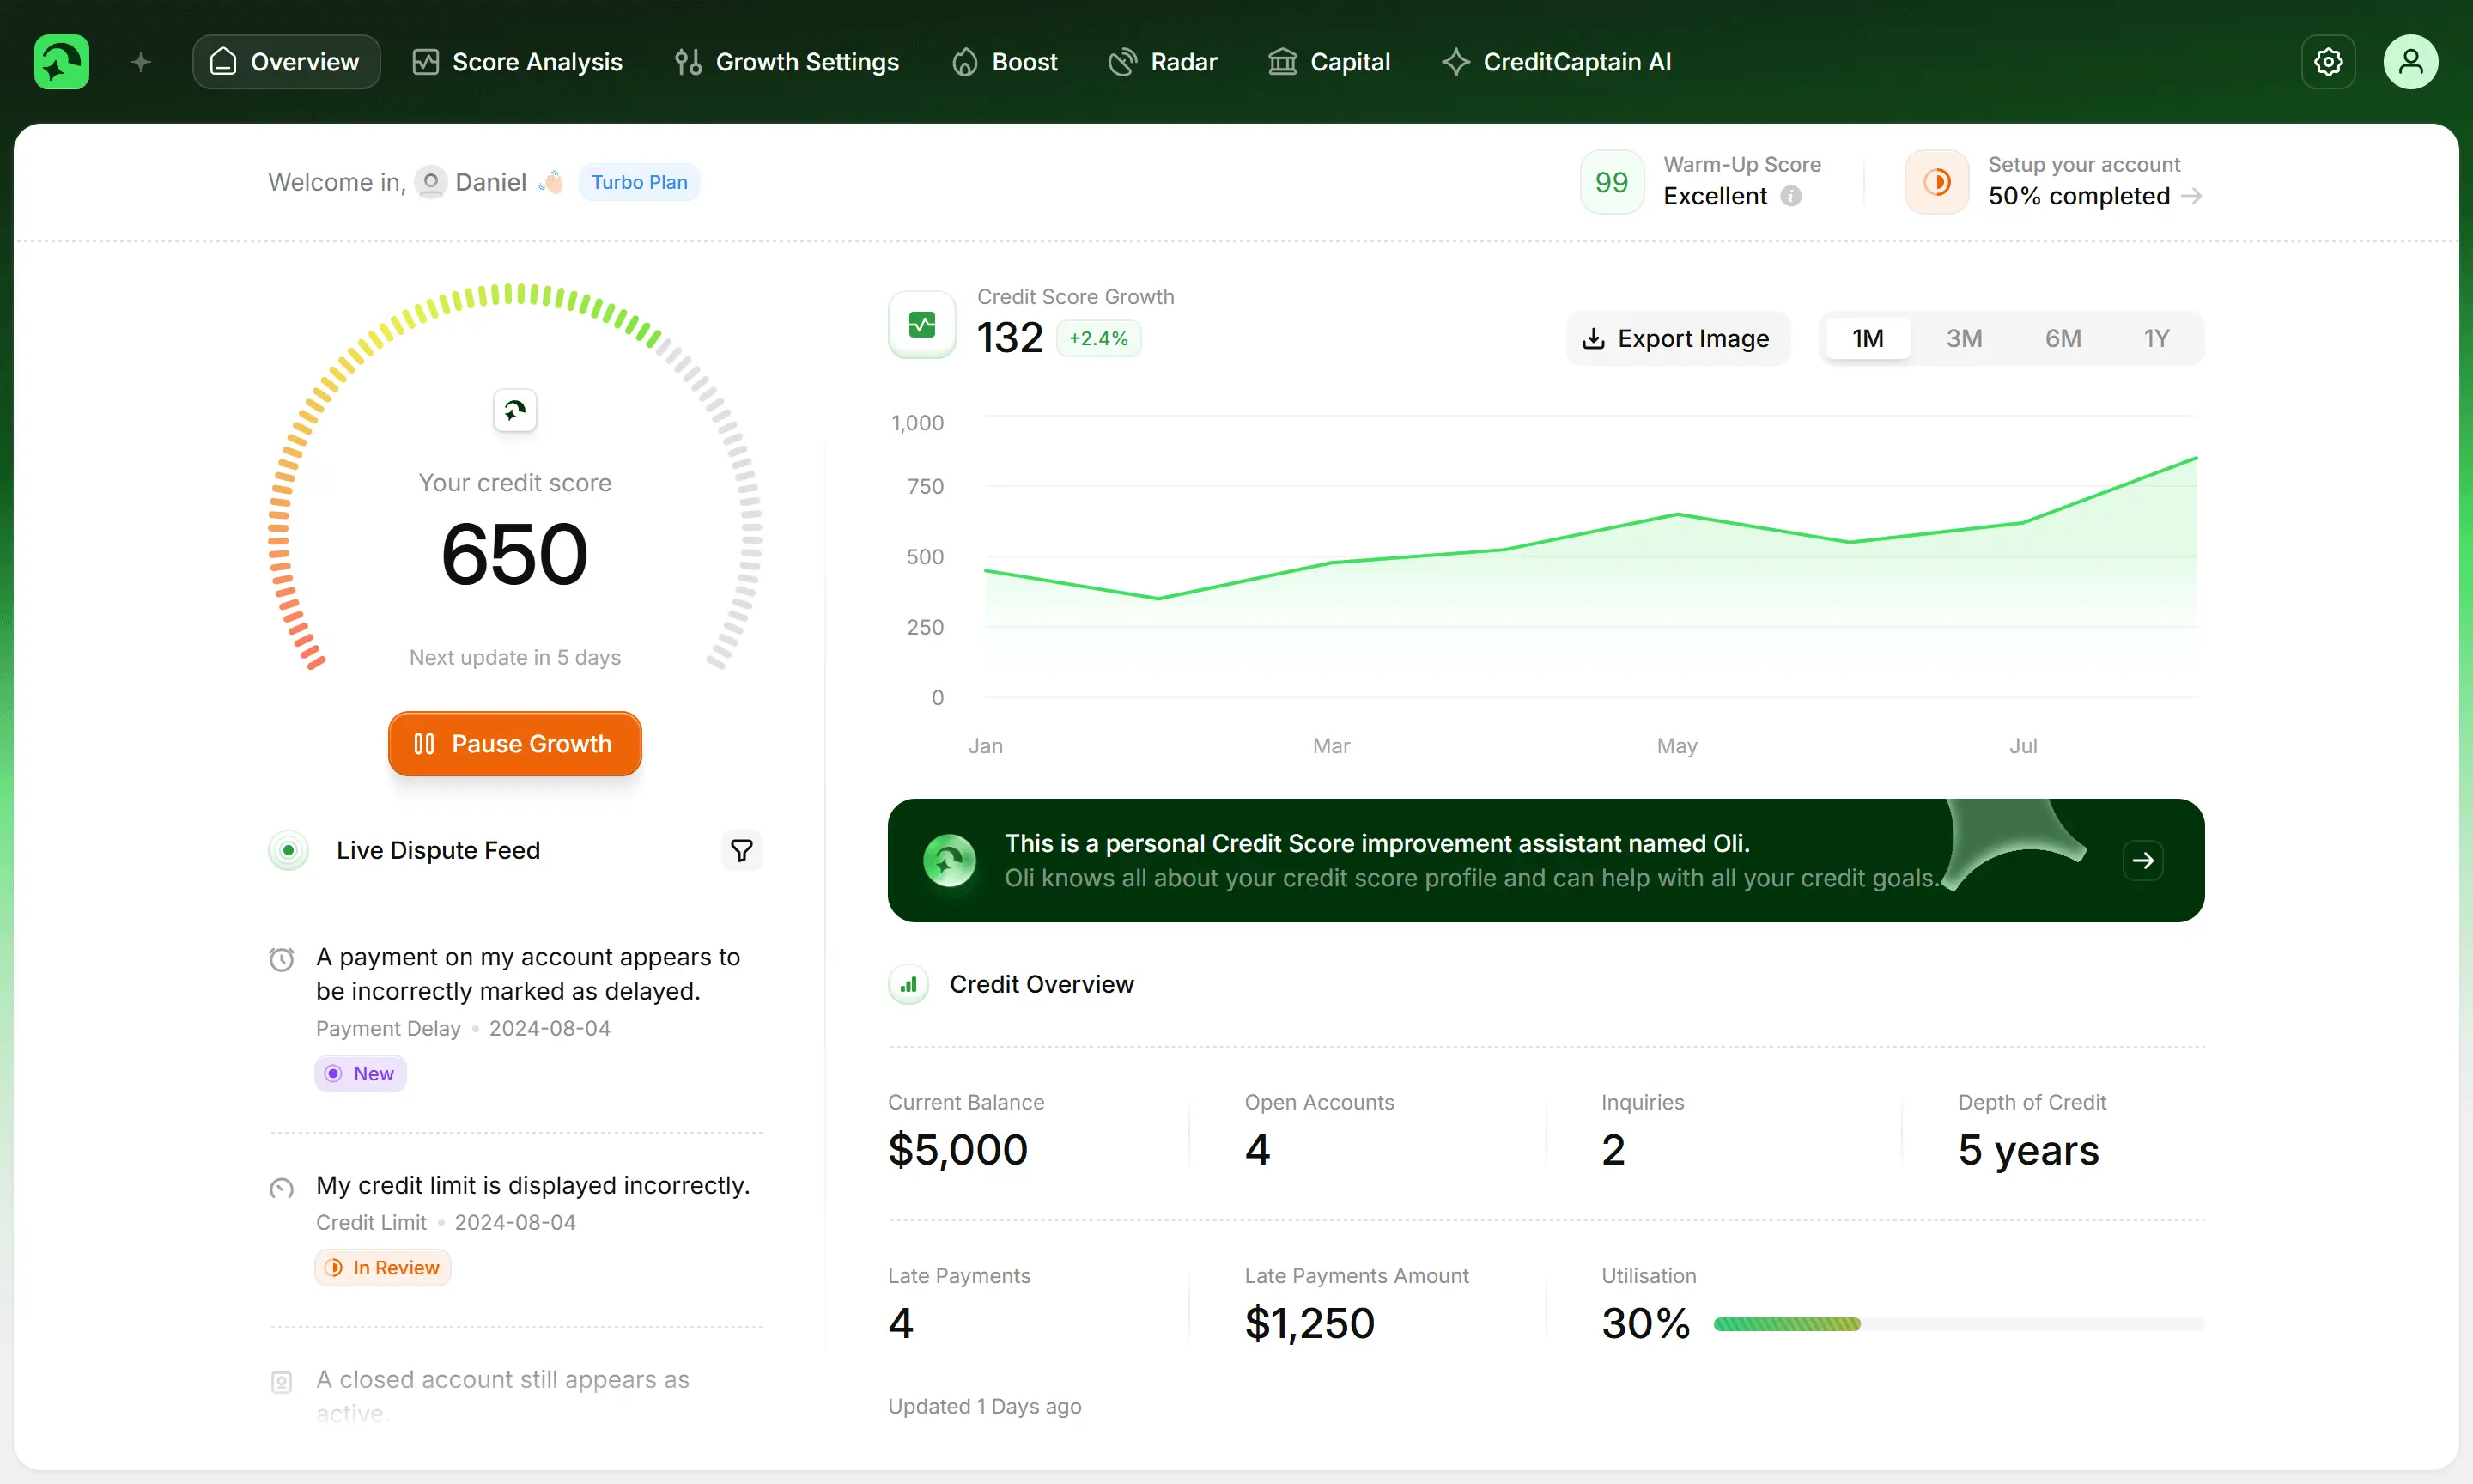Switch chart range to 3M
Image resolution: width=2473 pixels, height=1484 pixels.
pyautogui.click(x=1963, y=338)
